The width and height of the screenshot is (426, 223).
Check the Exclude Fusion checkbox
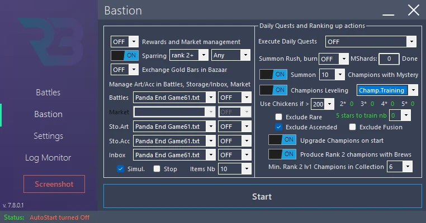click(352, 127)
